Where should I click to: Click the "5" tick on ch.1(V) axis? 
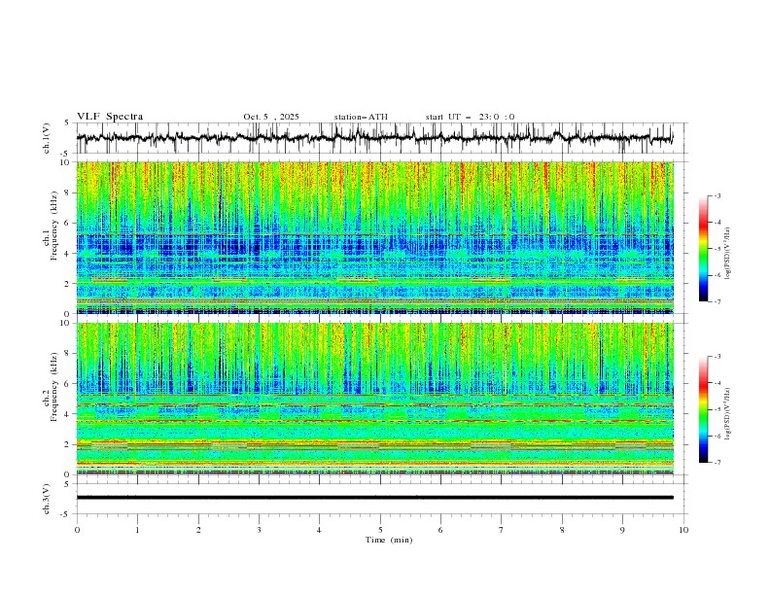[68, 123]
